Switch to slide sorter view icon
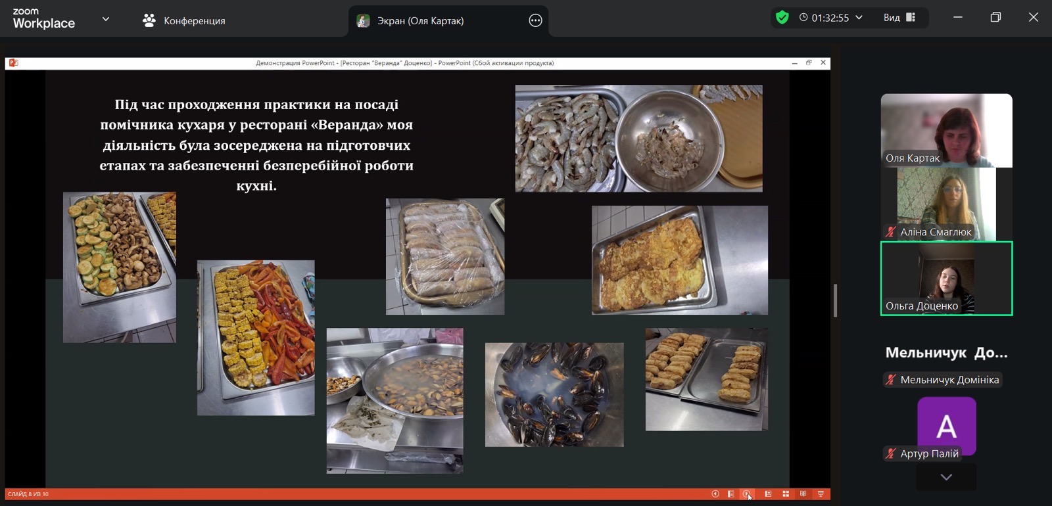 (x=786, y=494)
